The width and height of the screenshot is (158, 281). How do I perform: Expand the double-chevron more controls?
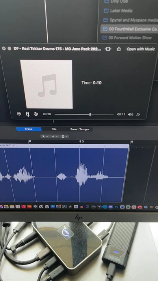[x=138, y=114]
